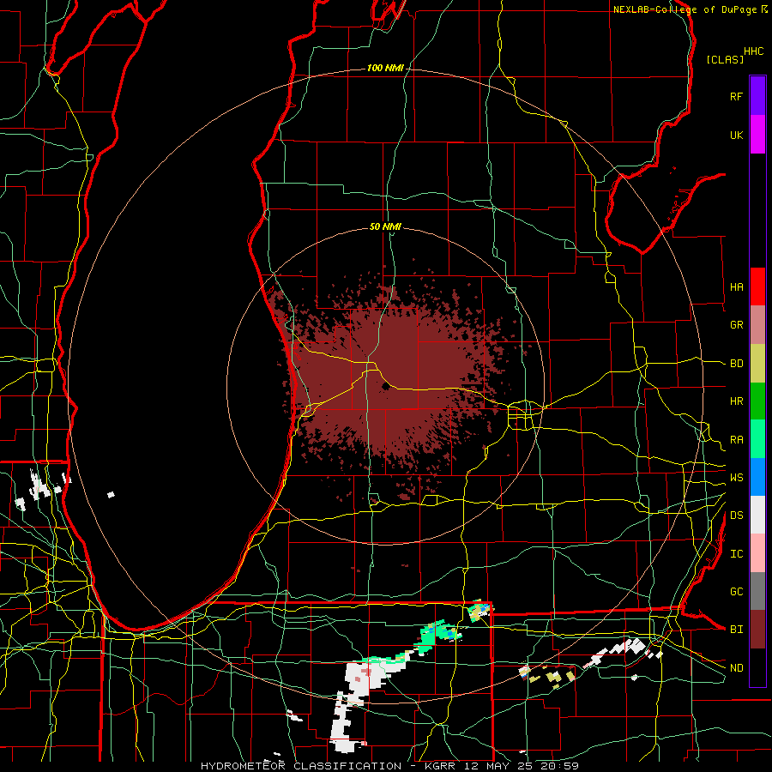This screenshot has height=772, width=772.
Task: Click the red HA legend color swatch
Action: (x=757, y=286)
